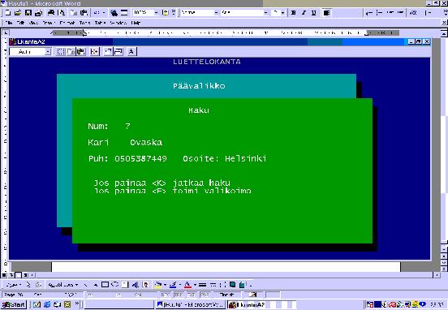Click the Start button on taskbar
The height and width of the screenshot is (310, 448).
point(15,304)
